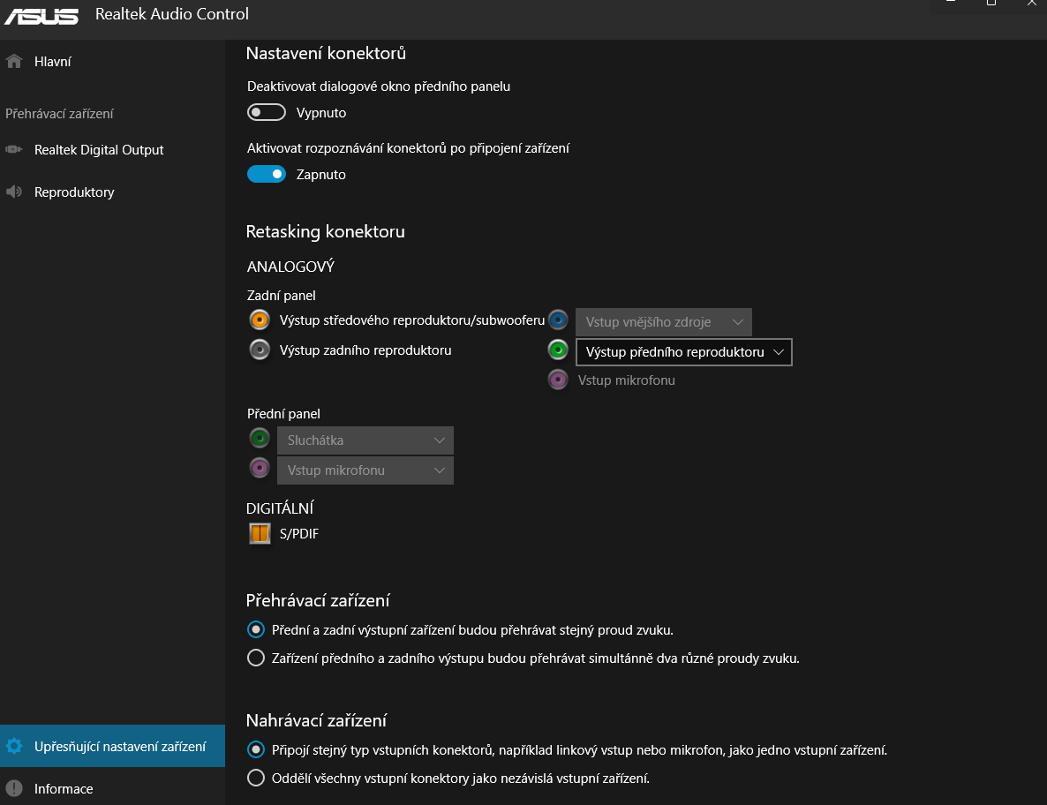Expand the Sluchátka front panel dropdown
Viewport: 1047px width, 805px height.
click(365, 440)
